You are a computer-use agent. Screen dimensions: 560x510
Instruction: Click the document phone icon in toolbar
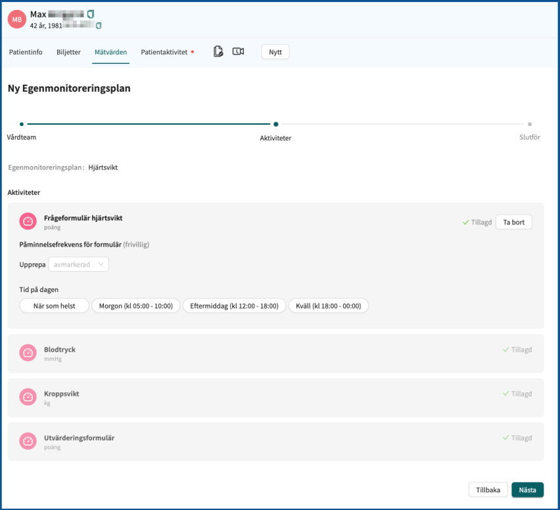click(218, 52)
